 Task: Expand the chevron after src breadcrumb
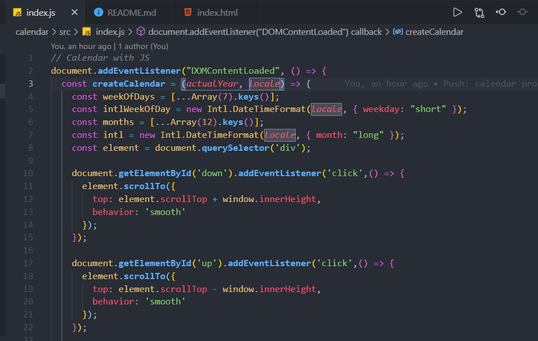76,32
